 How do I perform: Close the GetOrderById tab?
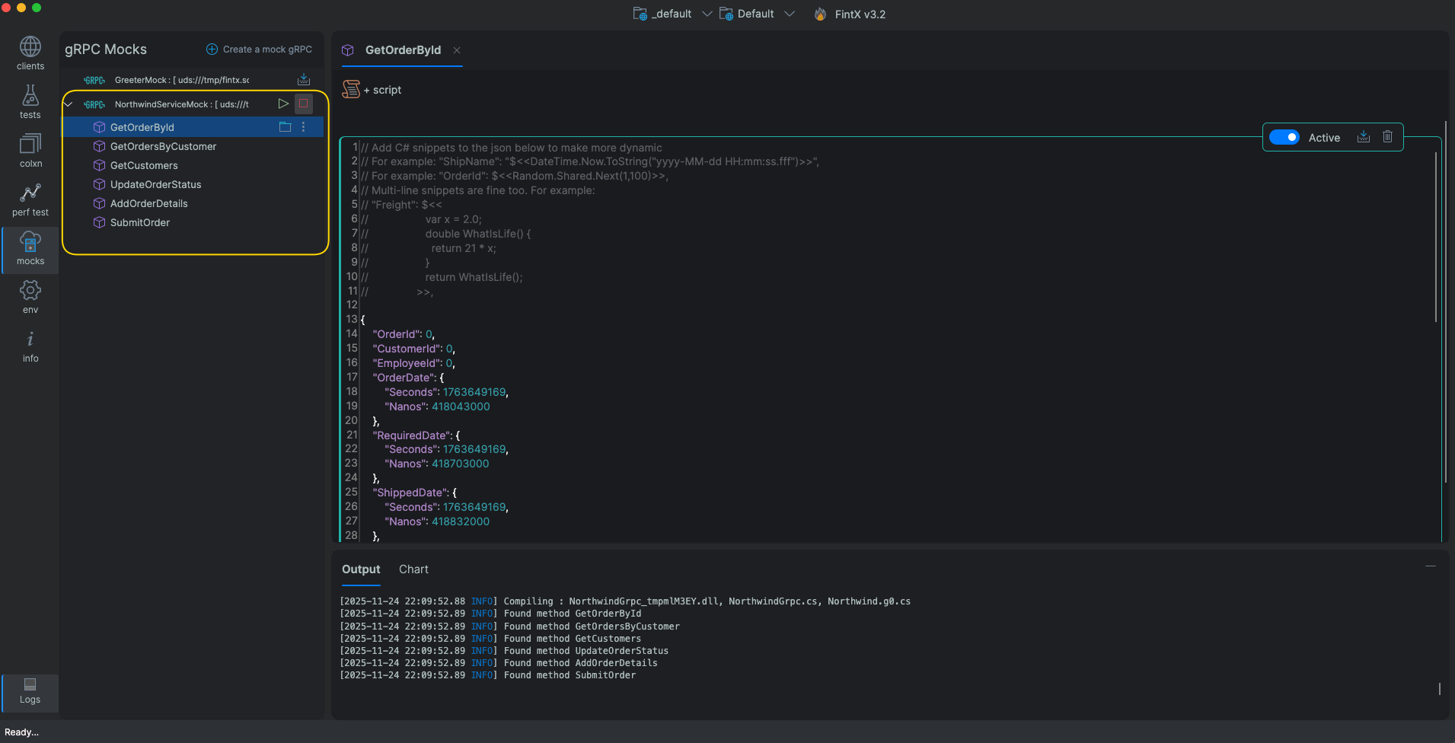click(x=457, y=50)
